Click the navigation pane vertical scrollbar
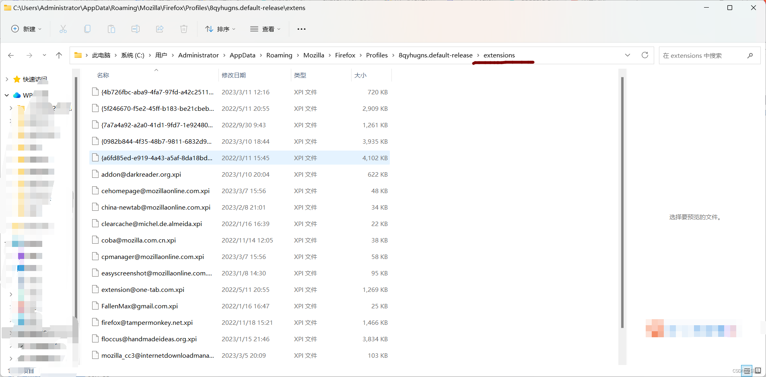766x377 pixels. pos(76,197)
